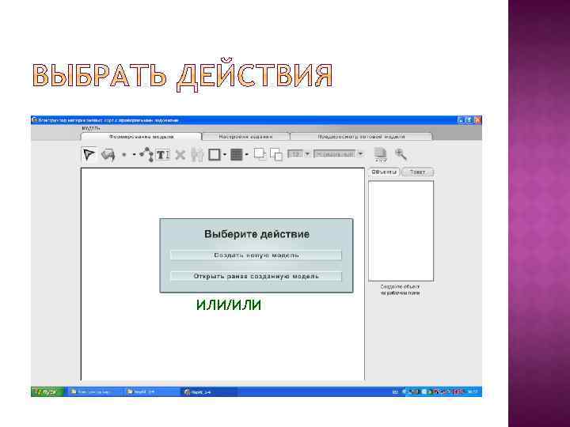The image size is (570, 427).
Task: Switch to first taskbar window button
Action: tap(94, 391)
